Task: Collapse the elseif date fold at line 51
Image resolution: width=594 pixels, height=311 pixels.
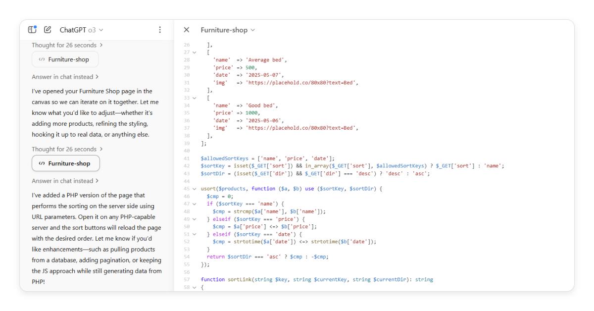Action: click(195, 234)
